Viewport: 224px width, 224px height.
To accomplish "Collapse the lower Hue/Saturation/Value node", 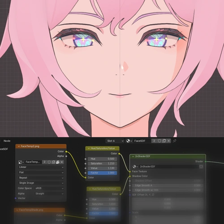I will point(90,189).
